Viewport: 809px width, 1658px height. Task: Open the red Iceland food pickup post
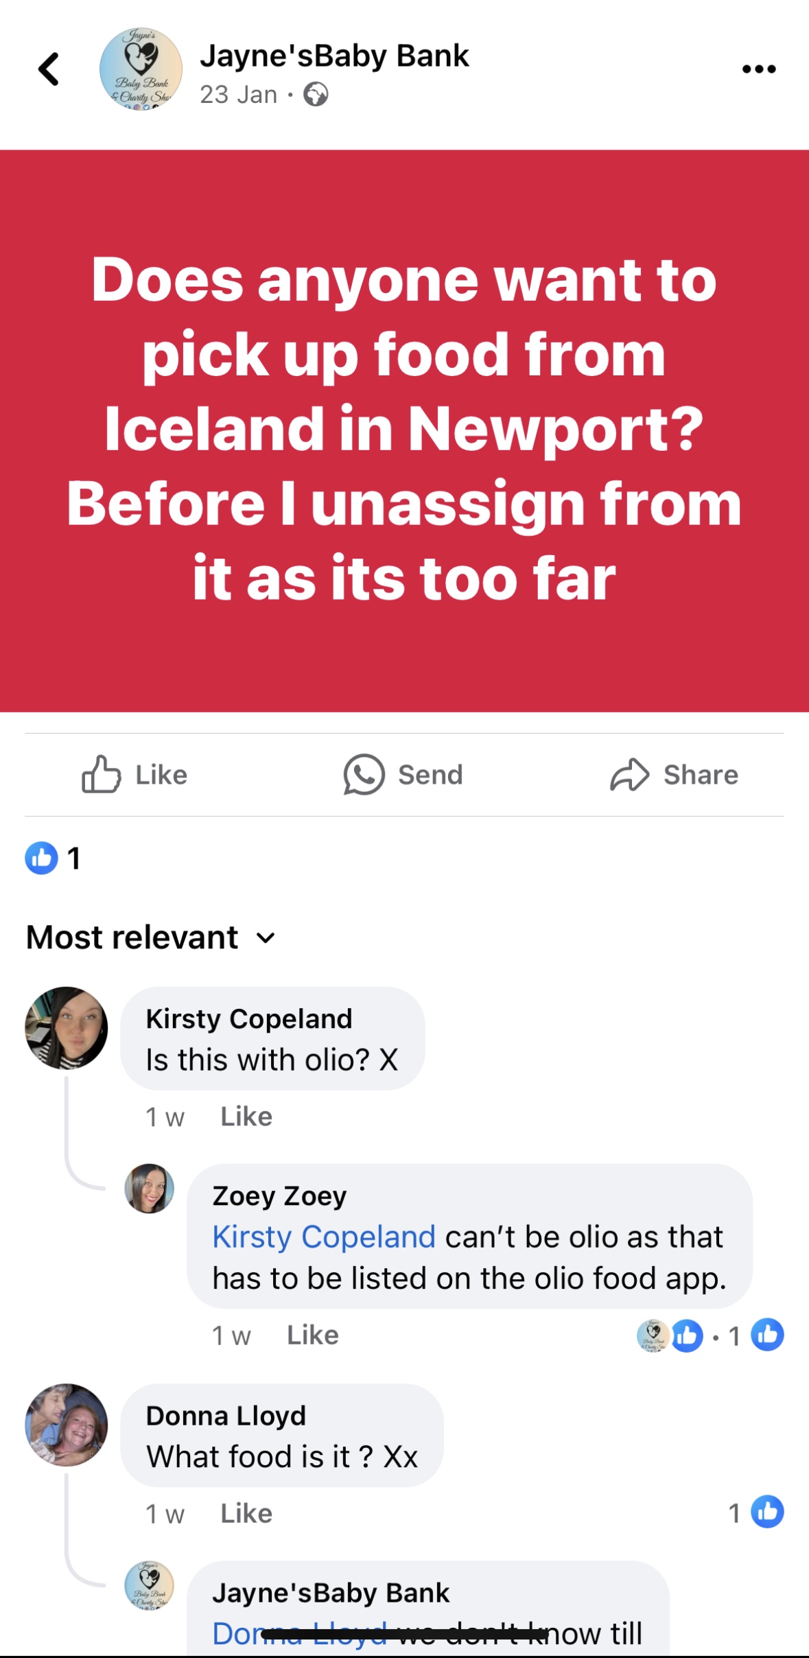(404, 430)
